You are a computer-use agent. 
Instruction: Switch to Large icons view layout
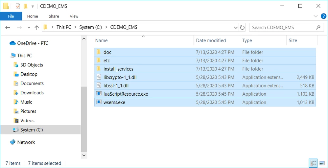pyautogui.click(x=321, y=163)
